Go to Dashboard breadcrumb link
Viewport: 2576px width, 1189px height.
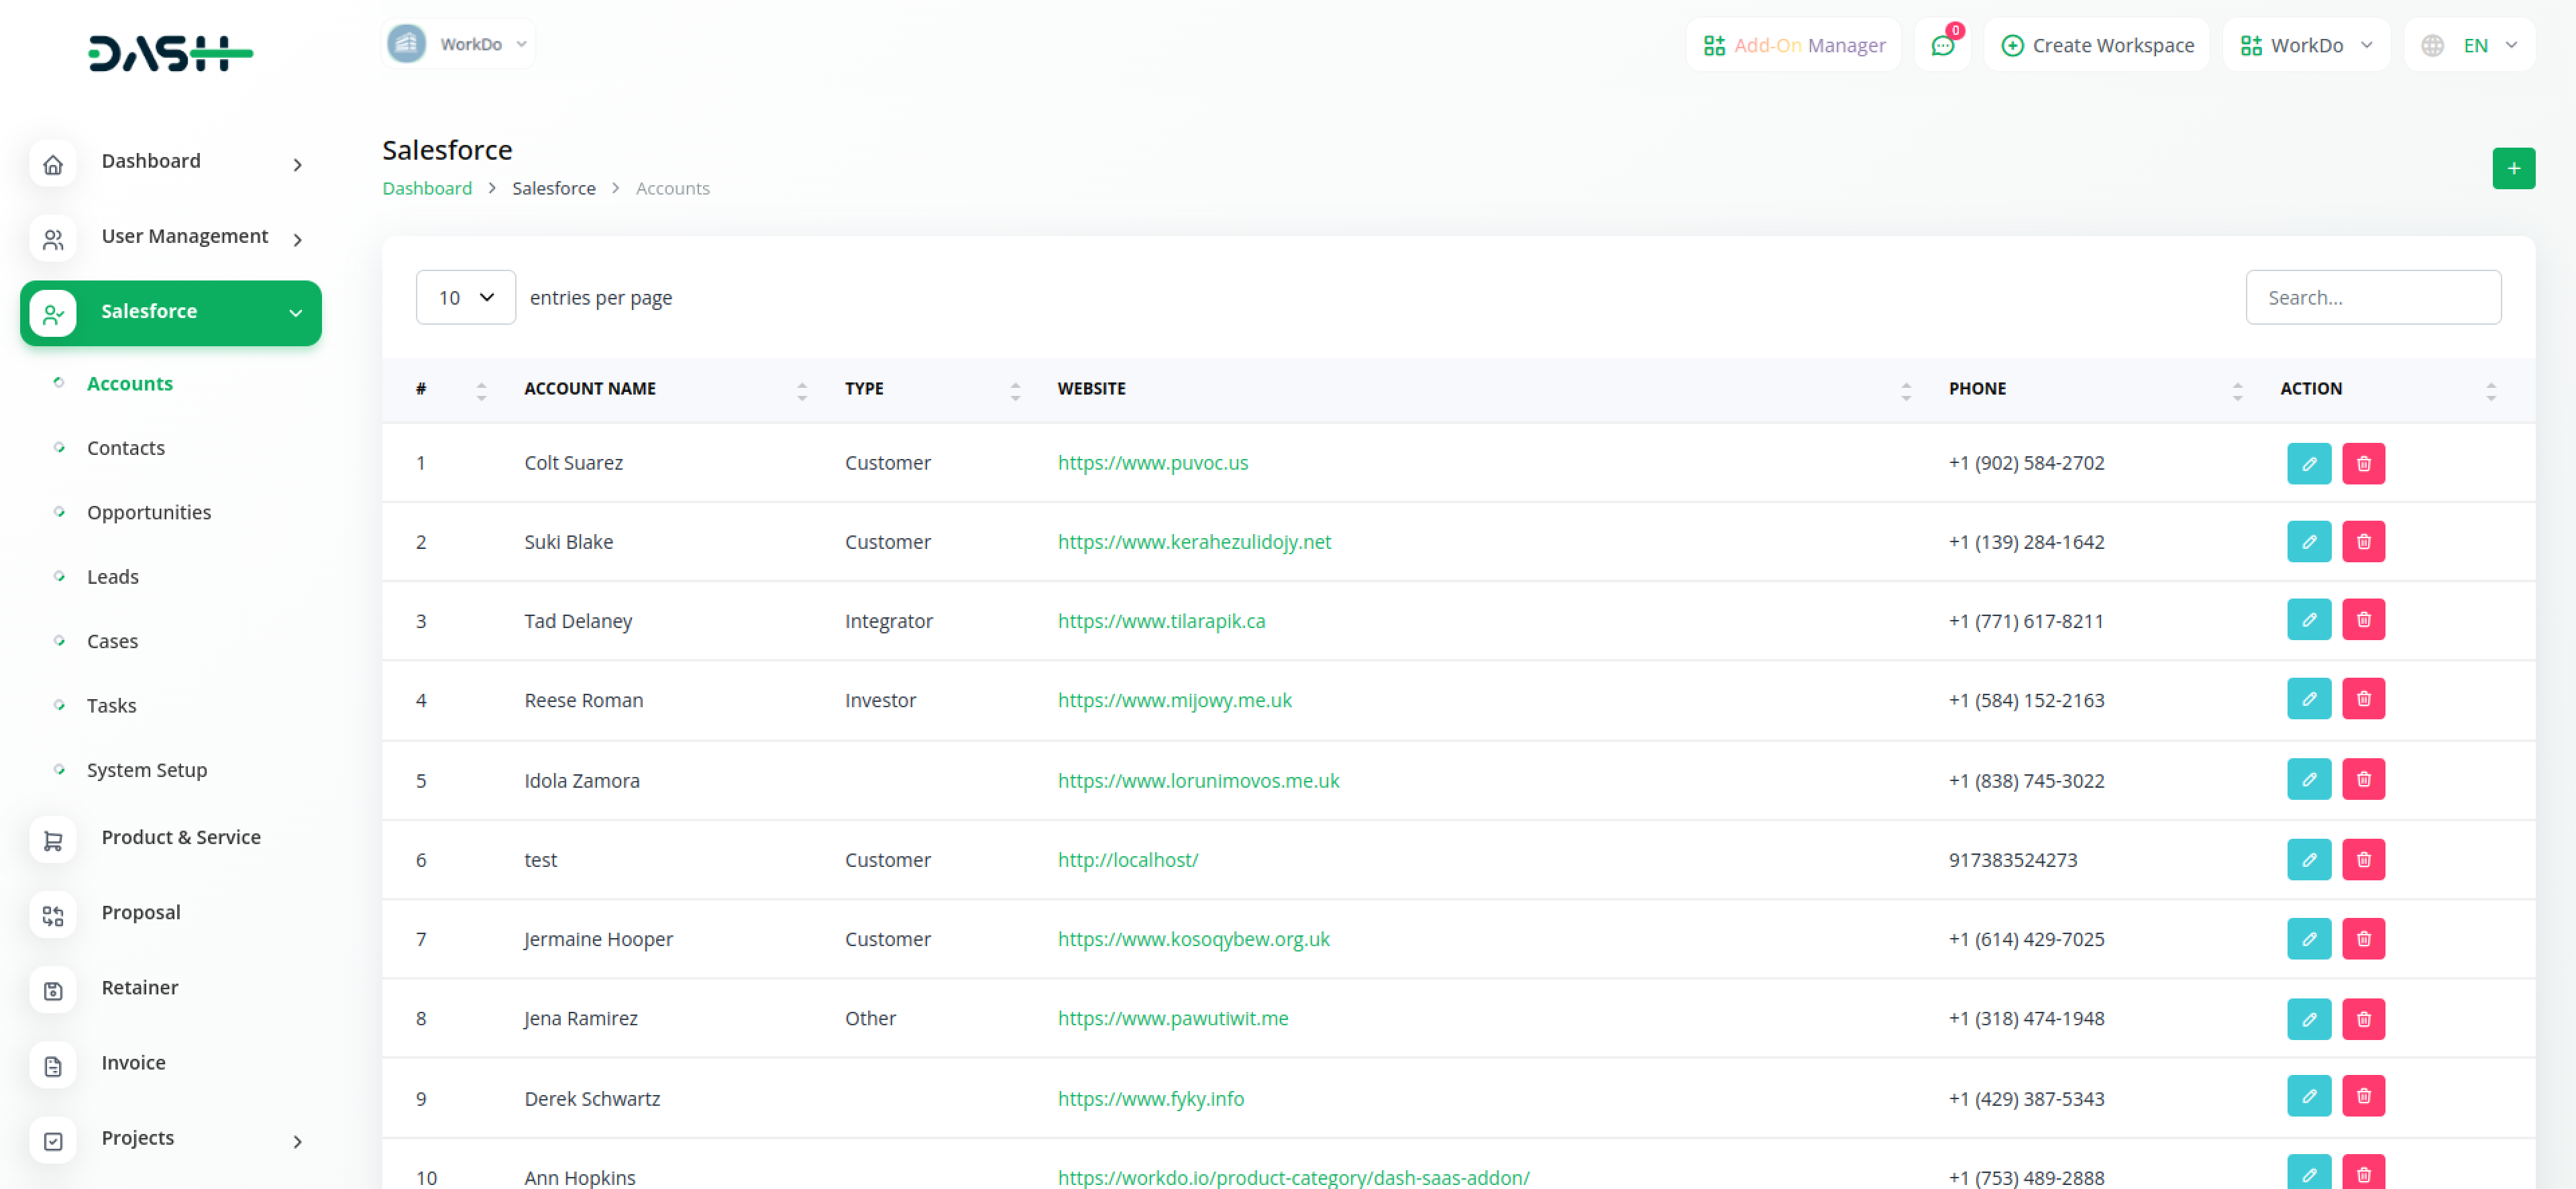pos(427,188)
